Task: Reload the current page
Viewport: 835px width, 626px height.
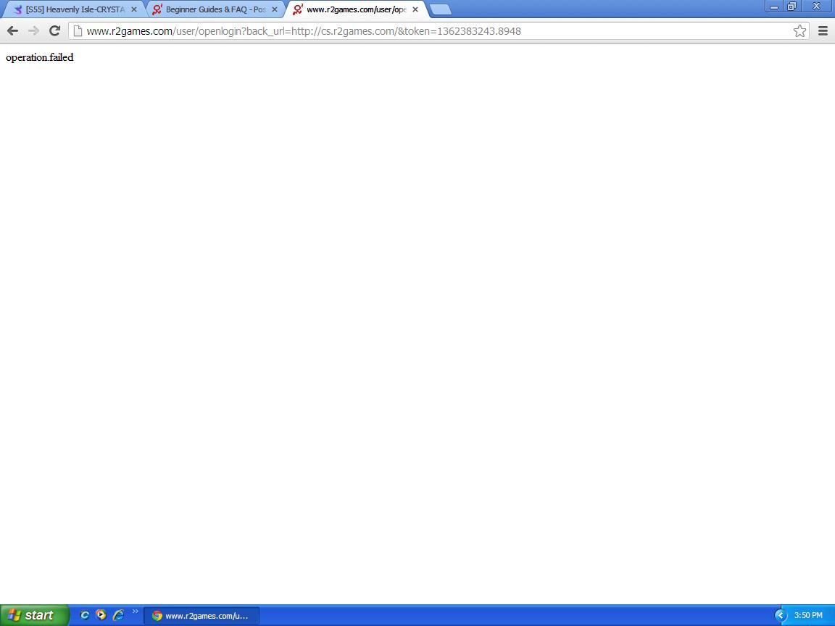Action: click(54, 30)
